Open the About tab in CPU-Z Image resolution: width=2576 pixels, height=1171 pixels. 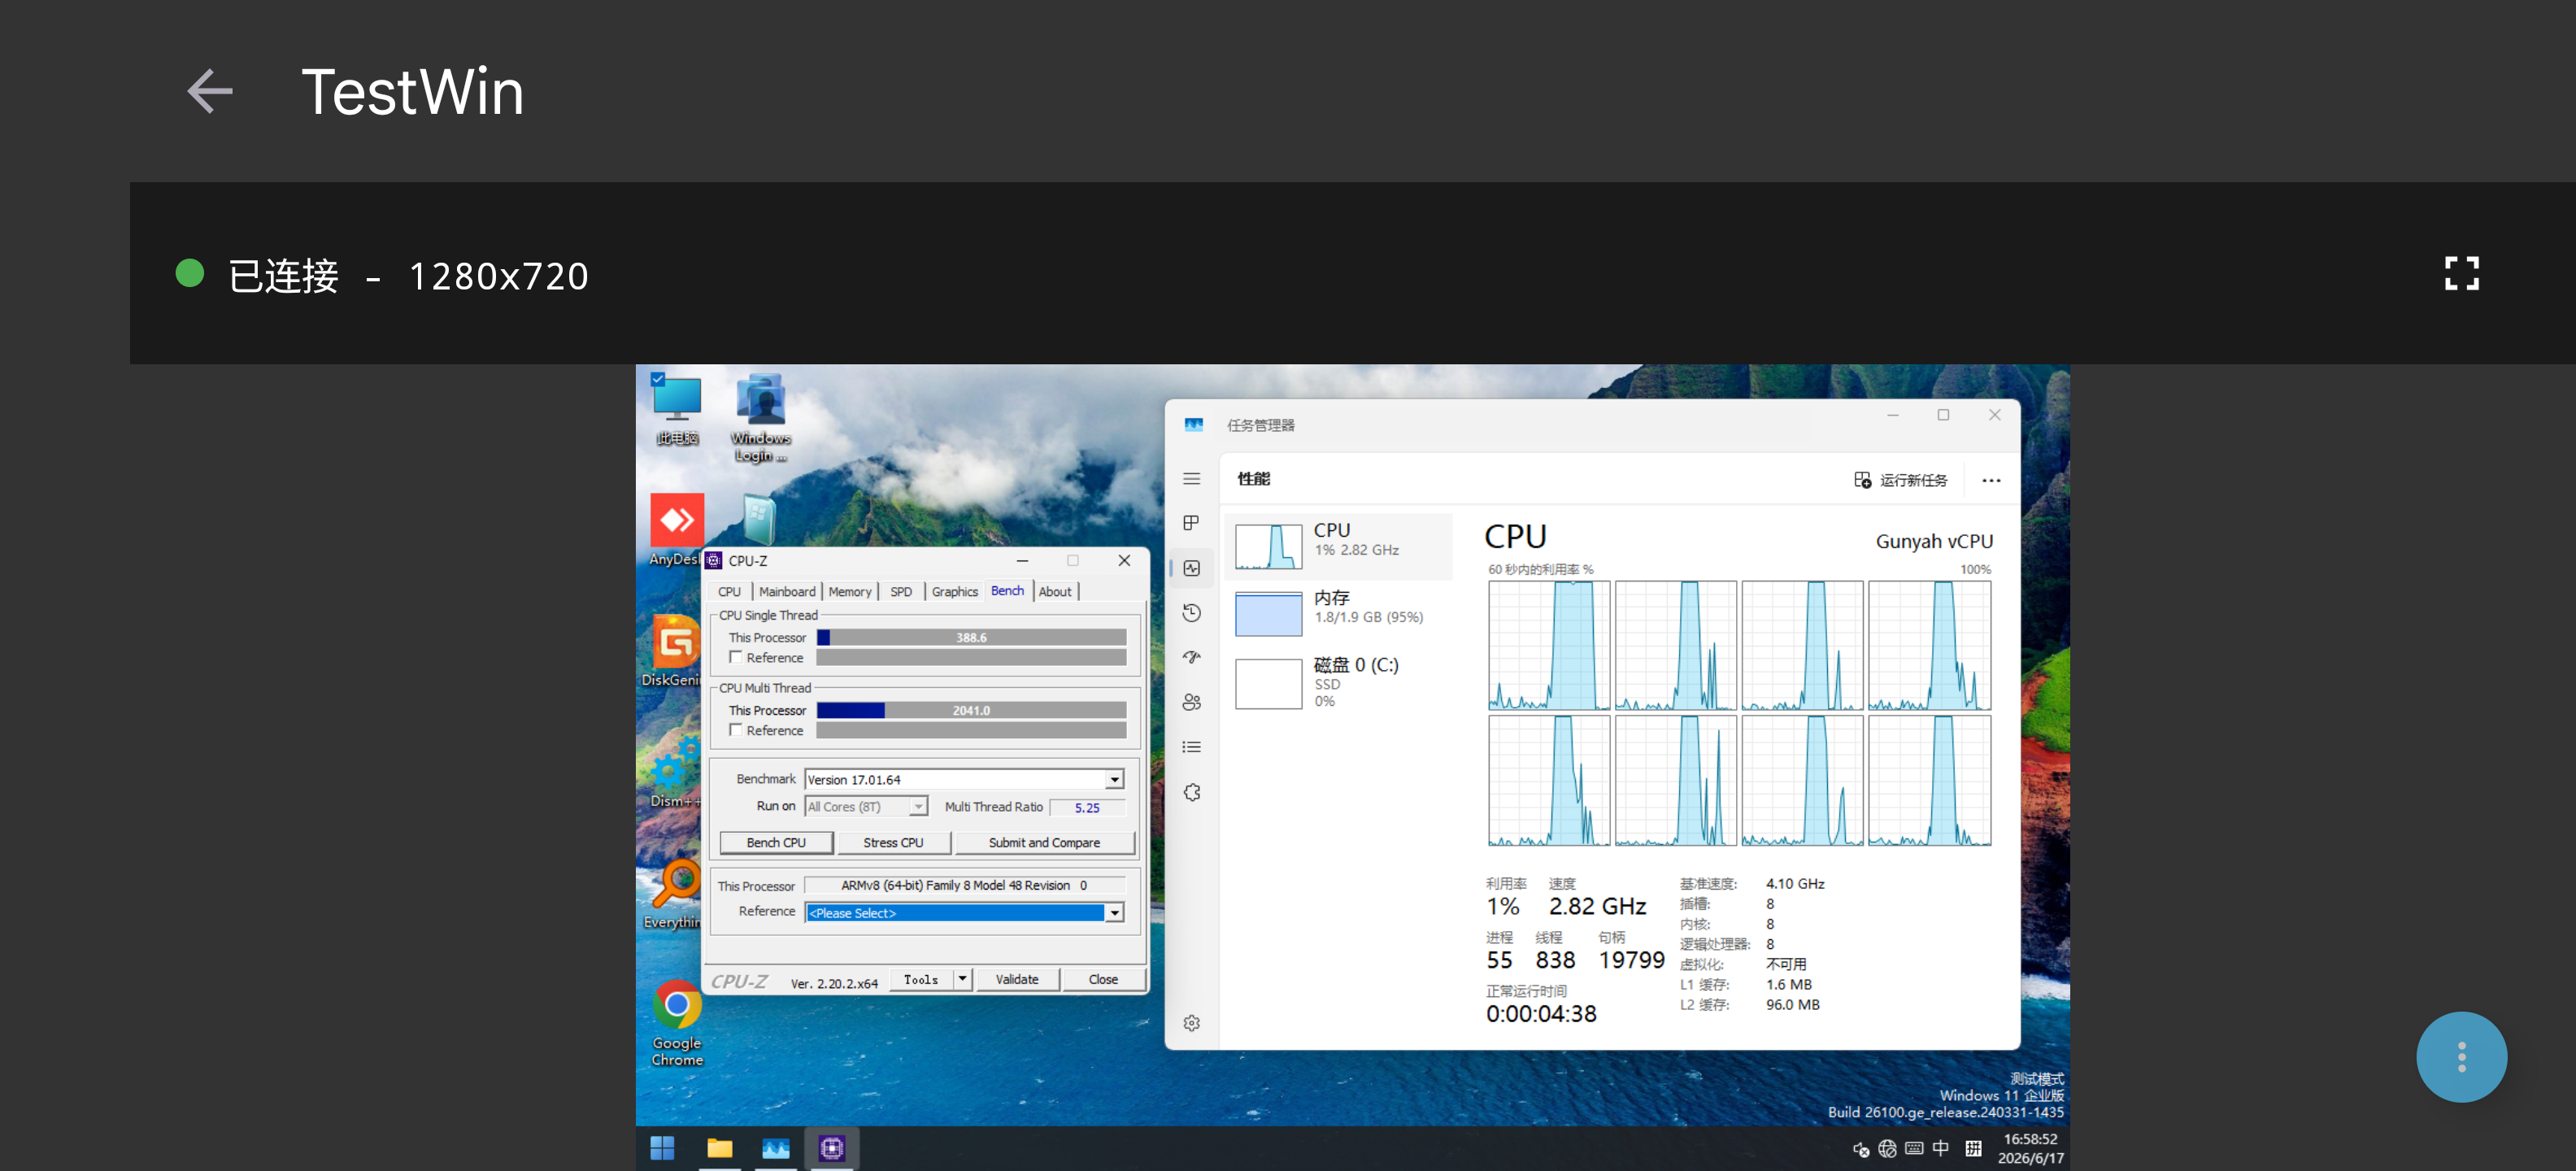point(1055,592)
